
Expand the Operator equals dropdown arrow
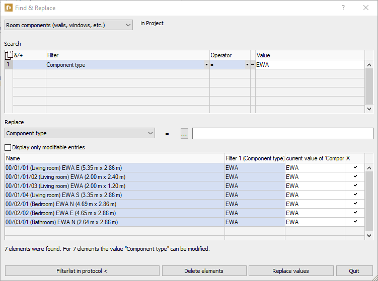click(247, 65)
